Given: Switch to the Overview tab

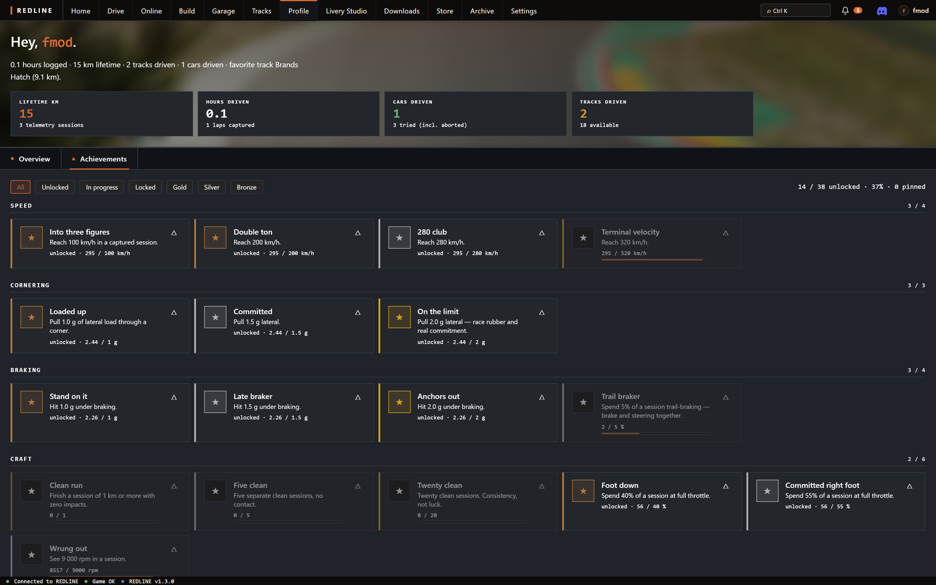Looking at the screenshot, I should (30, 159).
